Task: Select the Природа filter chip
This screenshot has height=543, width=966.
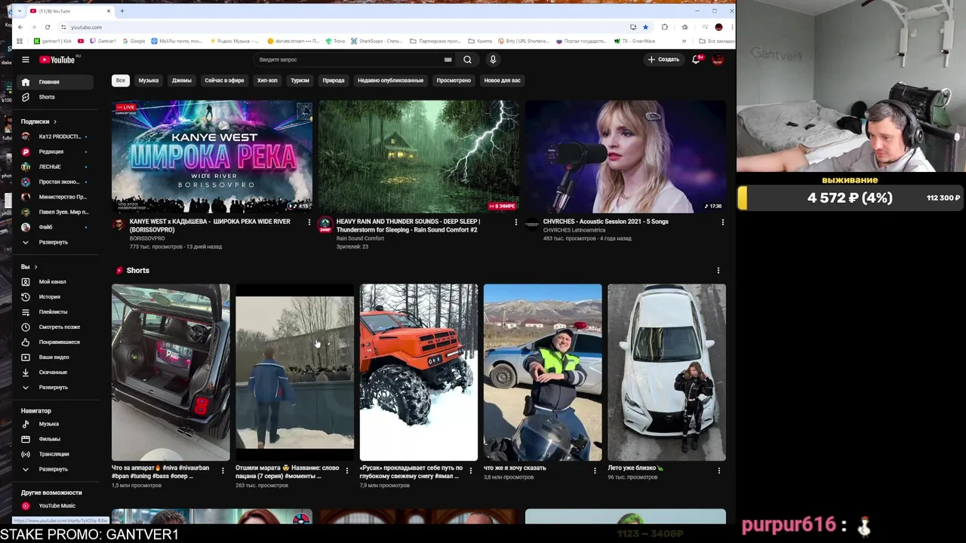Action: (x=334, y=80)
